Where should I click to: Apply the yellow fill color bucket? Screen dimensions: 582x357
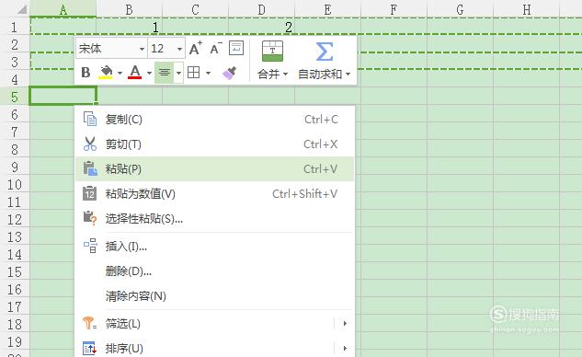[106, 72]
